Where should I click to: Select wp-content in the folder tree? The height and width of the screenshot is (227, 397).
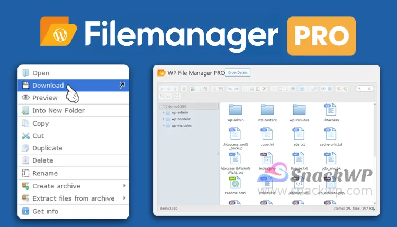click(x=181, y=119)
